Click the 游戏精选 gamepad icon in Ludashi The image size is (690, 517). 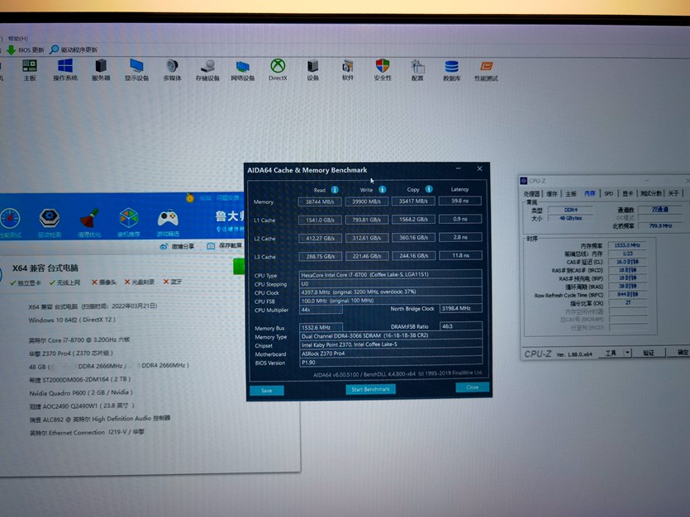[x=168, y=220]
